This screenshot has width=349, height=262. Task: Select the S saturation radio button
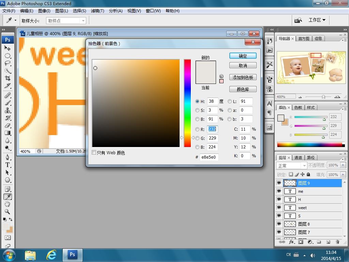[197, 110]
